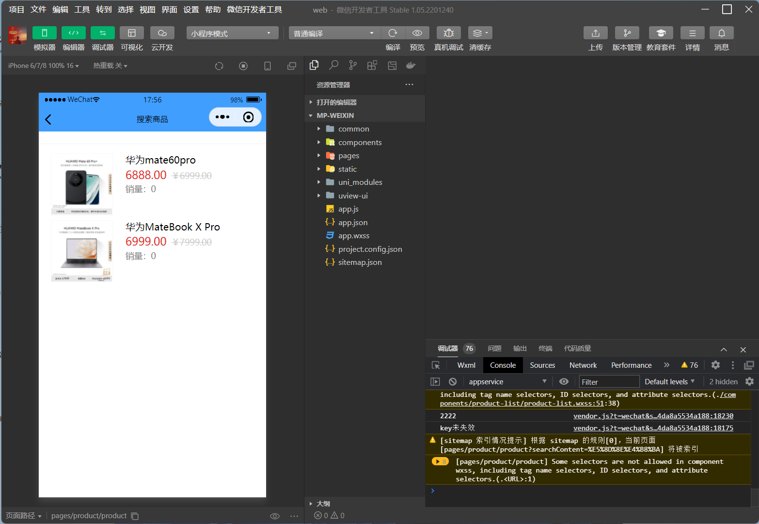Open the 华为mate60pro product image
Screen dimensions: 759x524
click(x=82, y=184)
